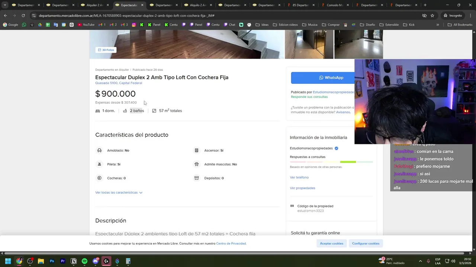Click the browser address bar
Screen dimensions: 476x267
tap(223, 16)
